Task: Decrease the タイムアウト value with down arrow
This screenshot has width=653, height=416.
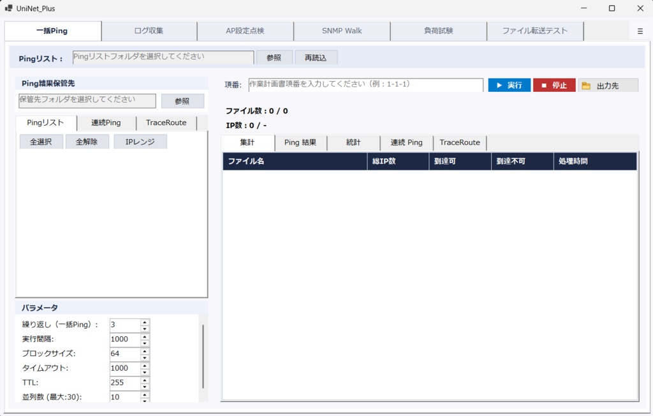Action: [145, 372]
